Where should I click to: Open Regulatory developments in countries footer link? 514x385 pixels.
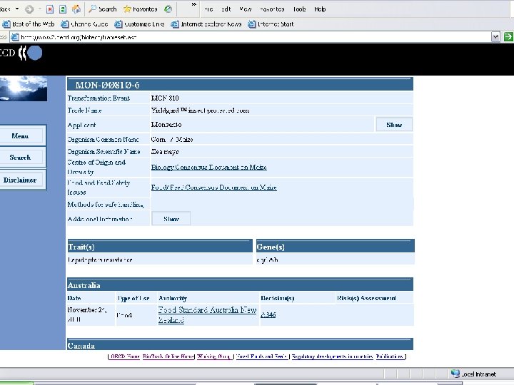(333, 356)
